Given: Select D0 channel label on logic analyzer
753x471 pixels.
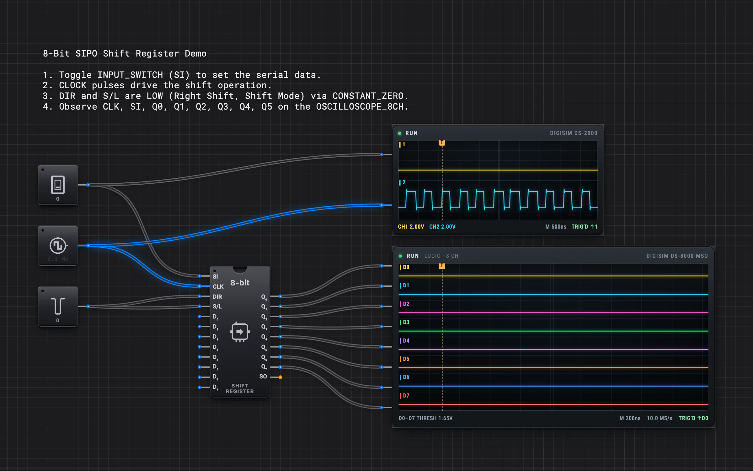Looking at the screenshot, I should [x=404, y=267].
